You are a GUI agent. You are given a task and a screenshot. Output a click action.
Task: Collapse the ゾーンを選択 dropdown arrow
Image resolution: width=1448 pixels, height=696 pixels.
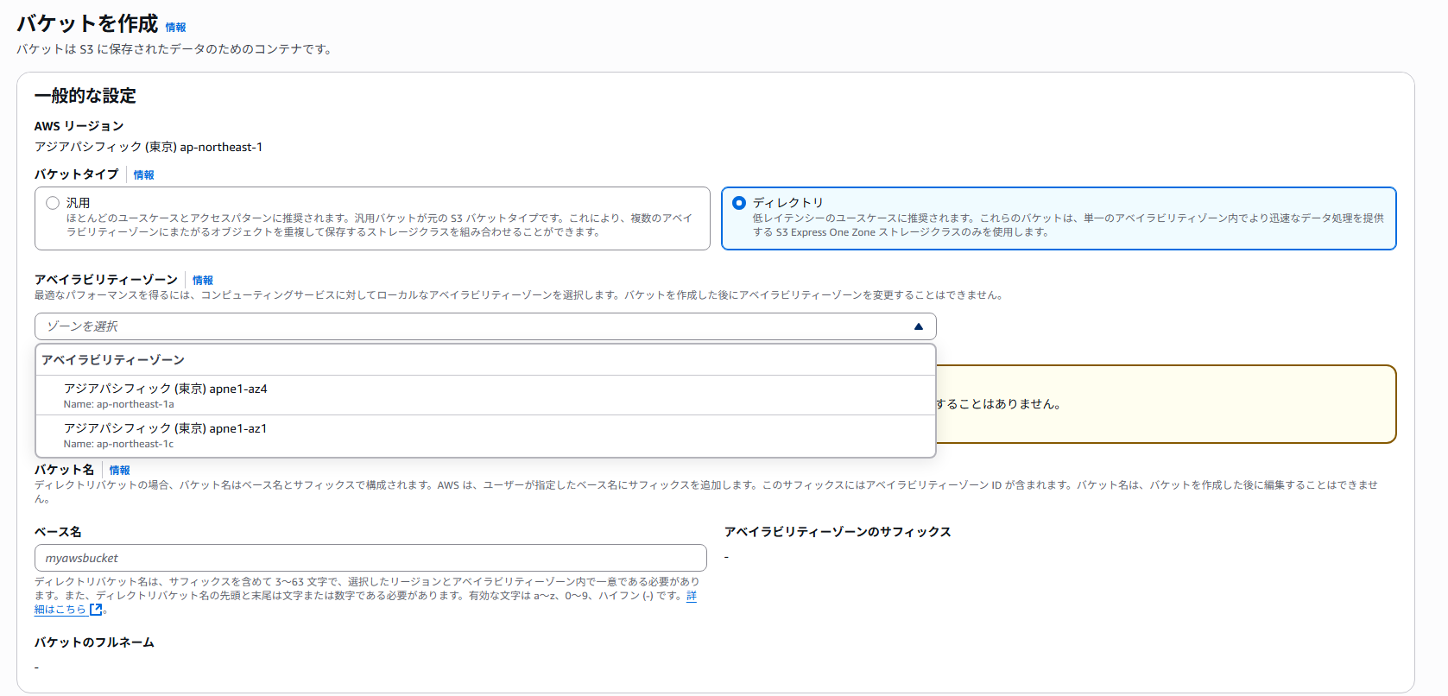tap(919, 326)
